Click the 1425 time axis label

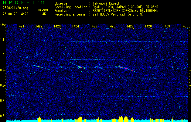94,26
